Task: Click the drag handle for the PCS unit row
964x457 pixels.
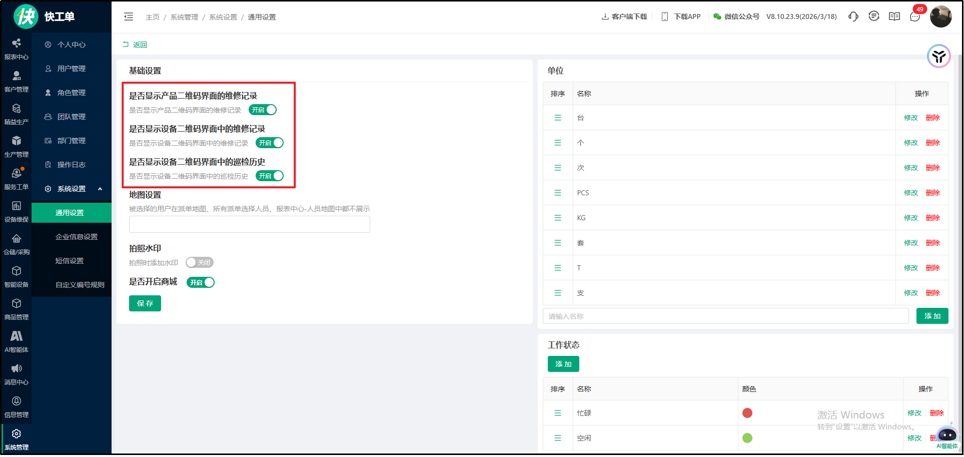Action: click(x=558, y=193)
